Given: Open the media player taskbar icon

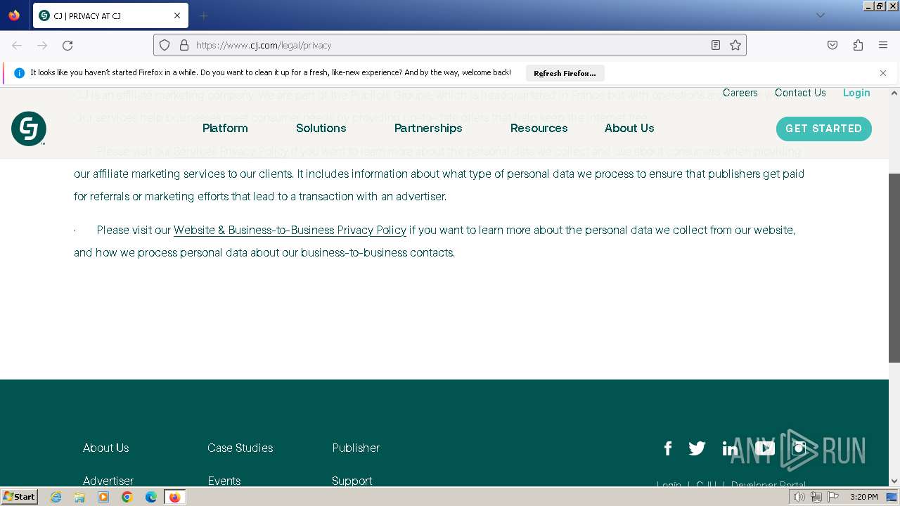Looking at the screenshot, I should pyautogui.click(x=103, y=497).
